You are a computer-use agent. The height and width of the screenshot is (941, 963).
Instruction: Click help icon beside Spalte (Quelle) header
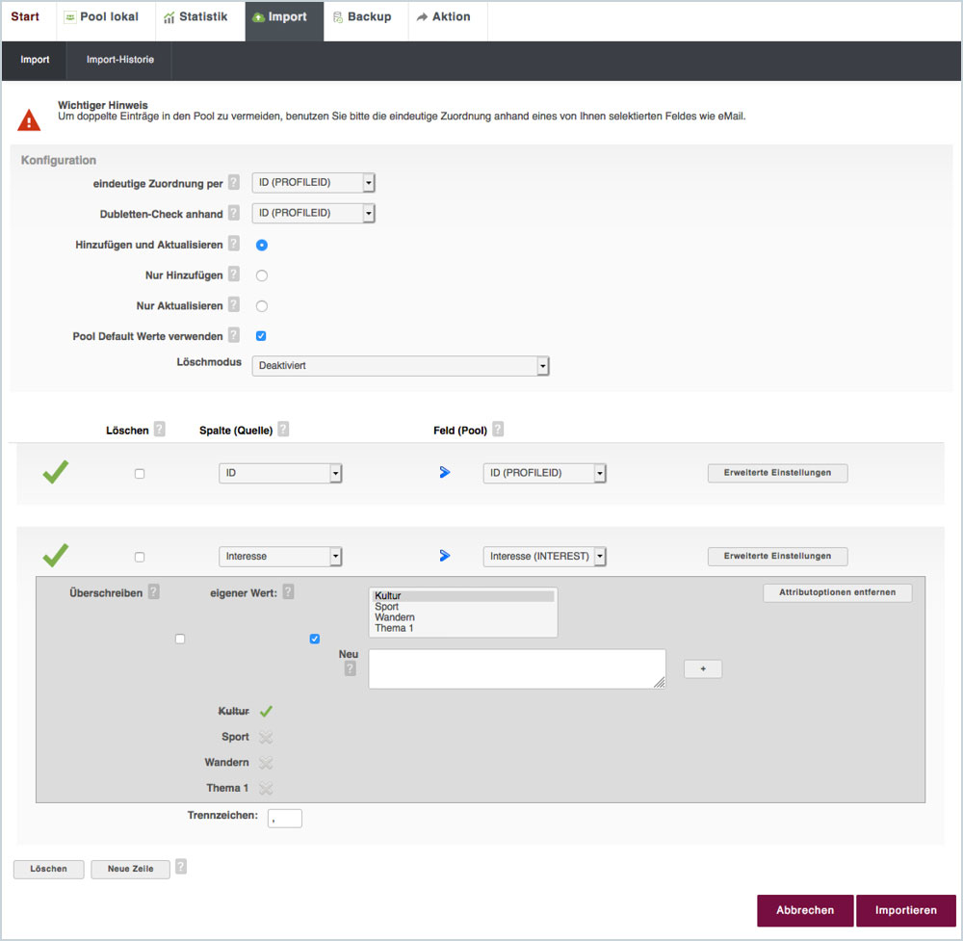click(x=283, y=430)
